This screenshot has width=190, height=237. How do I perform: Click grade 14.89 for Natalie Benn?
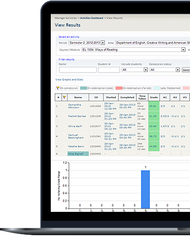tap(153, 146)
